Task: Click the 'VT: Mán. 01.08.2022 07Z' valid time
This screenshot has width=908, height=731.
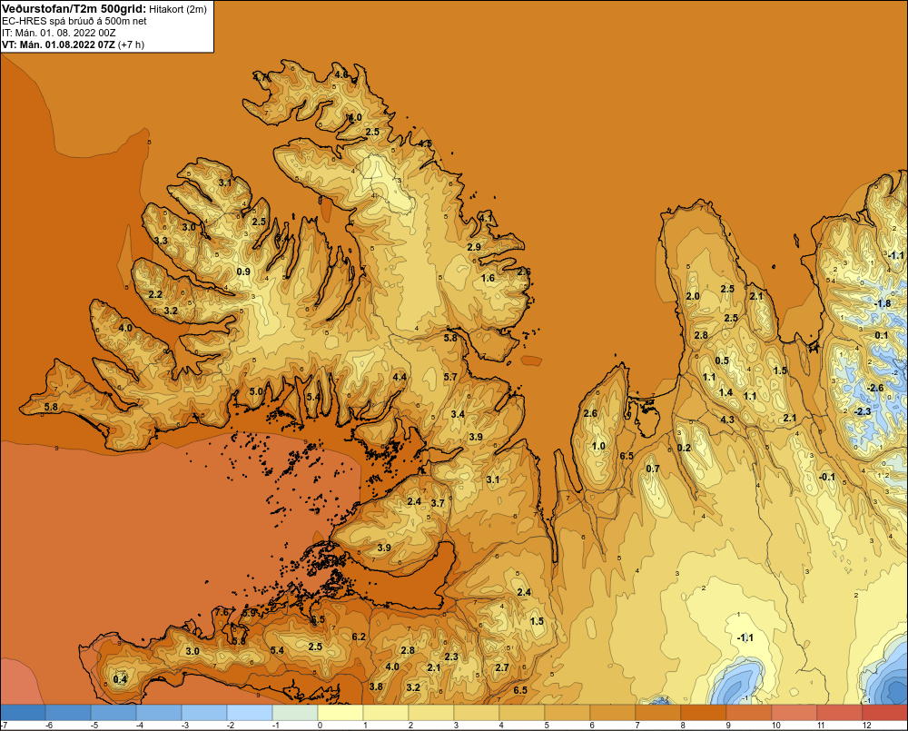Action: click(58, 44)
